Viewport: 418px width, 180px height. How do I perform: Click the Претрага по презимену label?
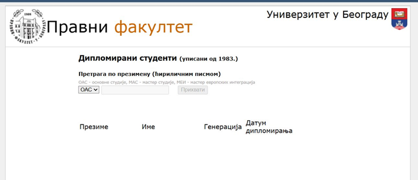150,74
